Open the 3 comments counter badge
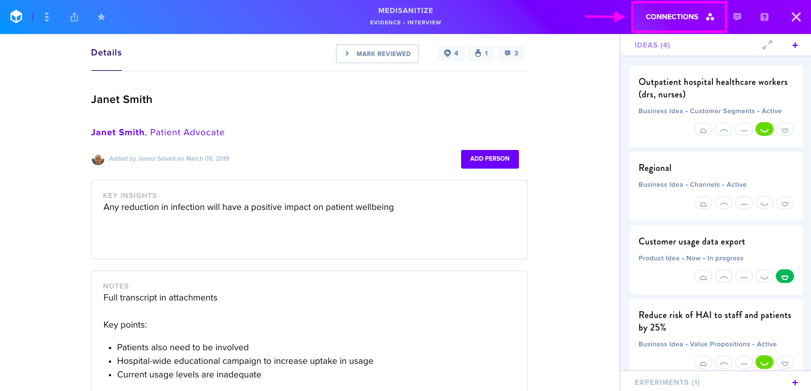 pyautogui.click(x=511, y=54)
